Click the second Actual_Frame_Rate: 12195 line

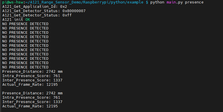(30, 106)
